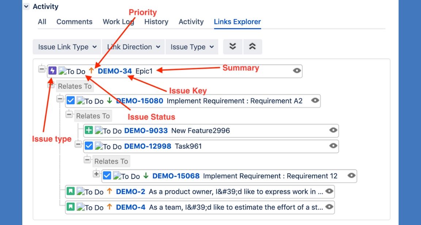This screenshot has height=225, width=421.
Task: Toggle the eye icon on the Epic1 row
Action: 297,71
